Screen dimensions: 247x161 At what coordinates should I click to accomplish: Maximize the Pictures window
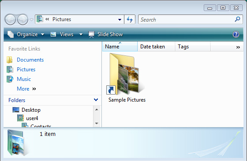pyautogui.click(x=223, y=7)
